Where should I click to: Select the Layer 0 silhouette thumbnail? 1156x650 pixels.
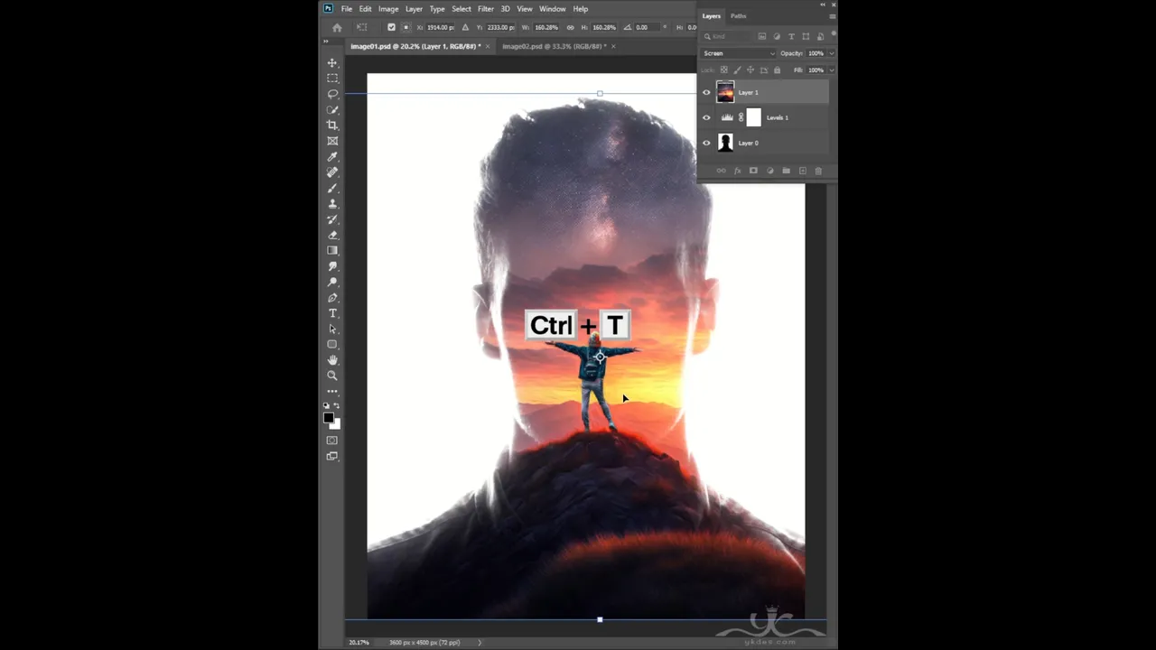pos(725,143)
